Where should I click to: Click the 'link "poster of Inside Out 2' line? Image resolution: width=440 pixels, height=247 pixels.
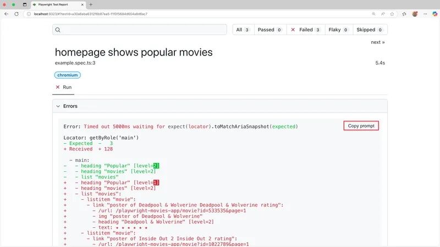[162, 239]
